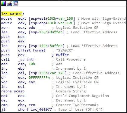
Task: Click the repne scasb instruction
Action: tap(13, 91)
